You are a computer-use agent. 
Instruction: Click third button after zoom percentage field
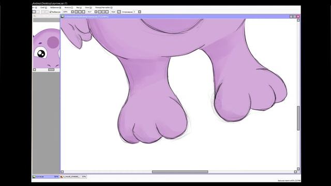click(x=80, y=12)
